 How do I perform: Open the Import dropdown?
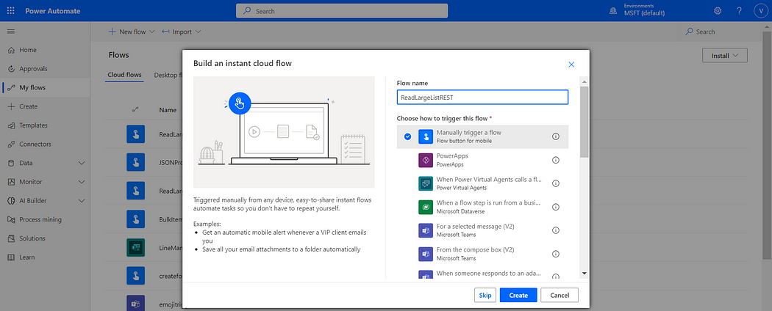[181, 32]
